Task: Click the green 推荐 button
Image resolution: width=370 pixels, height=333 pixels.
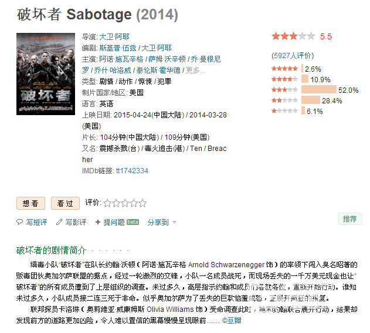Action: click(x=349, y=219)
